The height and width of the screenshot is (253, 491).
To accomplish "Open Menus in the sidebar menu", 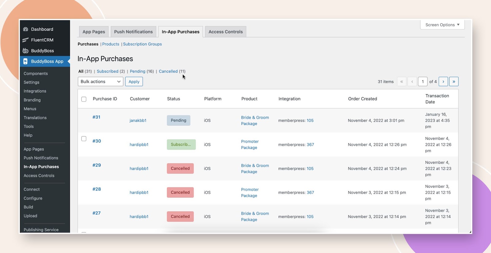I will click(30, 109).
